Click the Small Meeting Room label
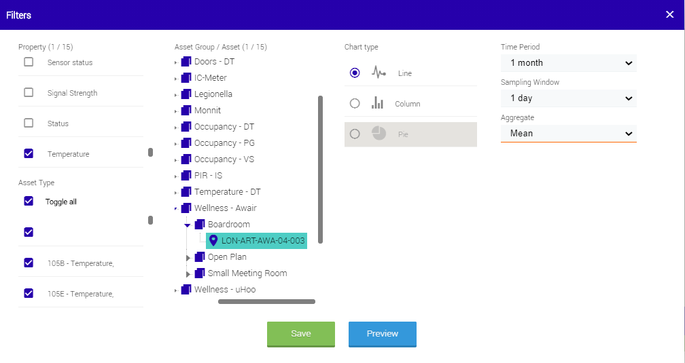 point(247,273)
